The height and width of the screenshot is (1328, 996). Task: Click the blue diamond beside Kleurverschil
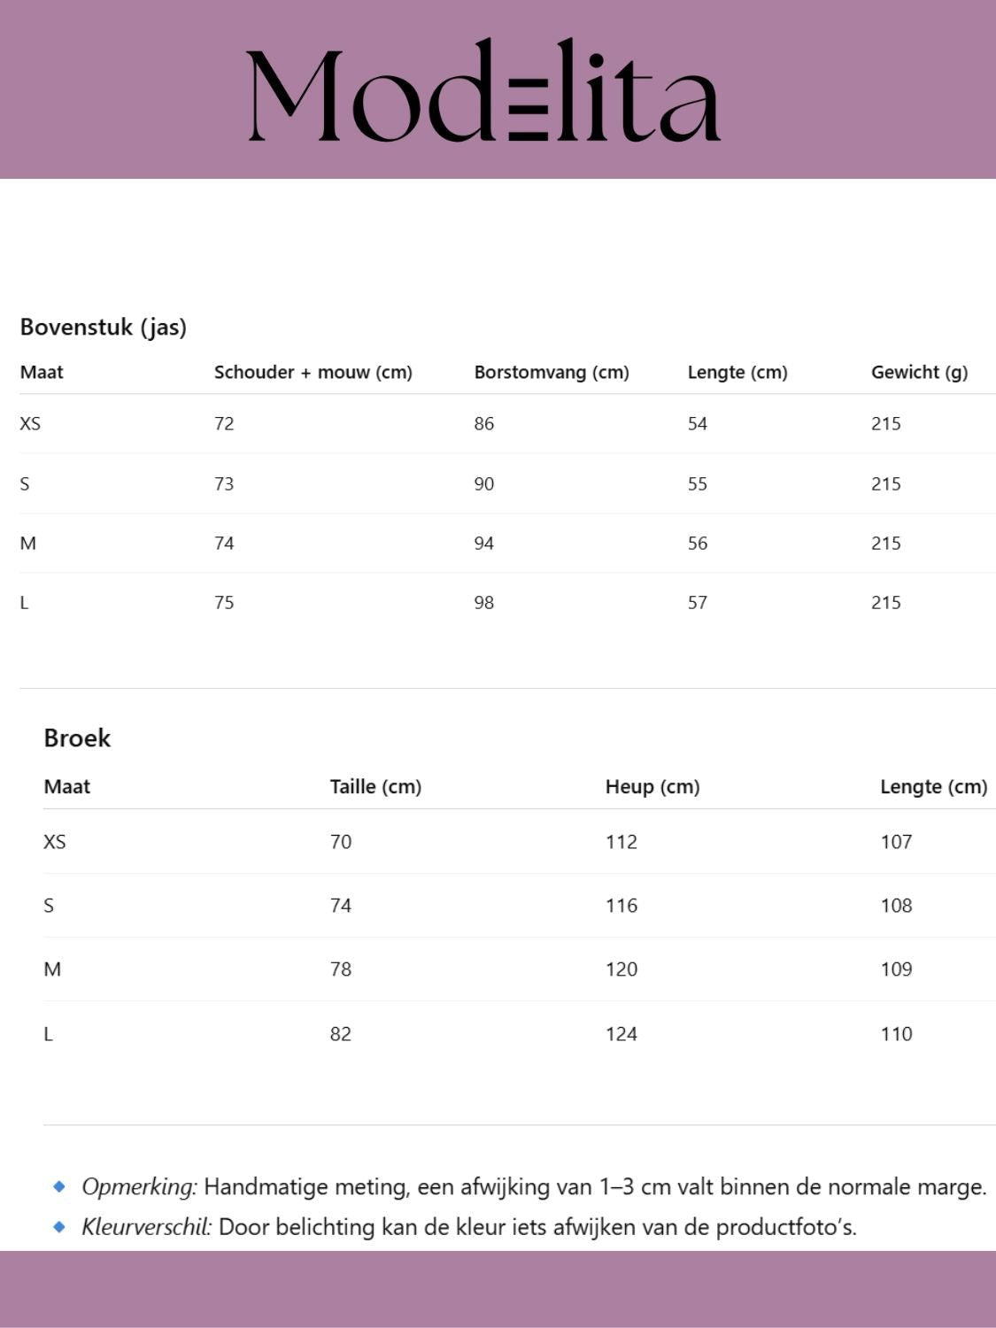[59, 1226]
